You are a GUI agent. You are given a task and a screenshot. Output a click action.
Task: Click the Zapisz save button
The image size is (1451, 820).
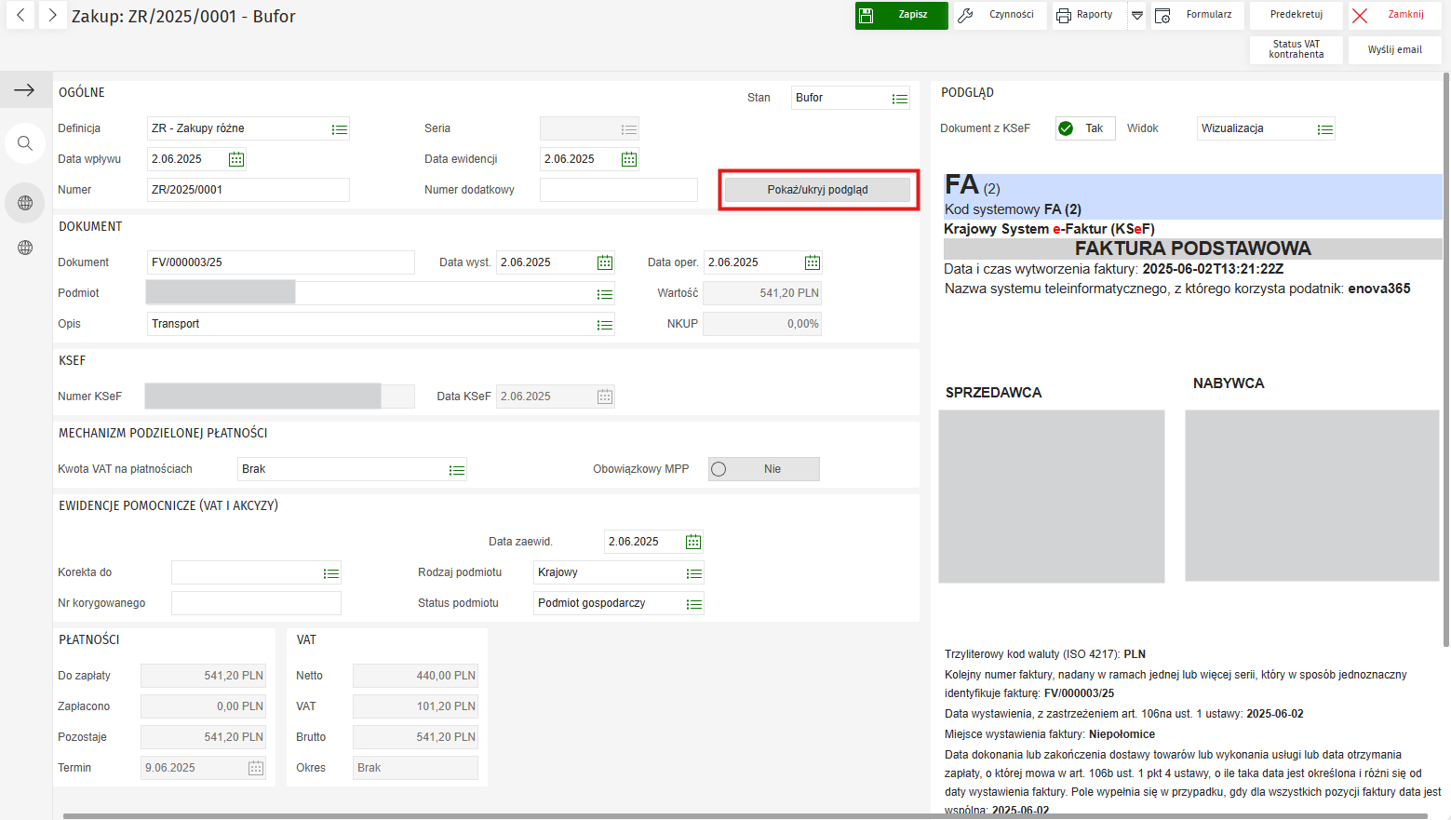(901, 16)
